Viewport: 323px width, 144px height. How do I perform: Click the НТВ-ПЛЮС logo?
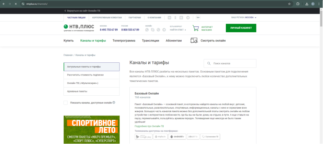pos(79,28)
